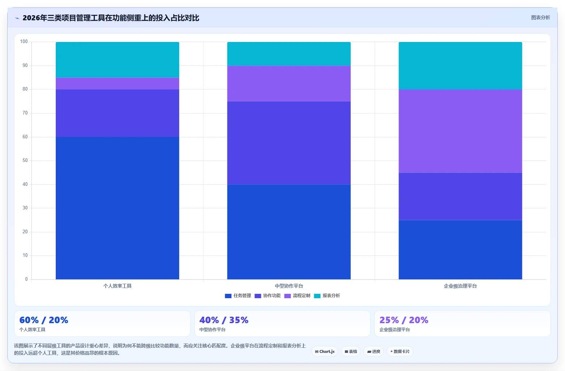Click the 25% / 20% stat card value

click(x=404, y=320)
